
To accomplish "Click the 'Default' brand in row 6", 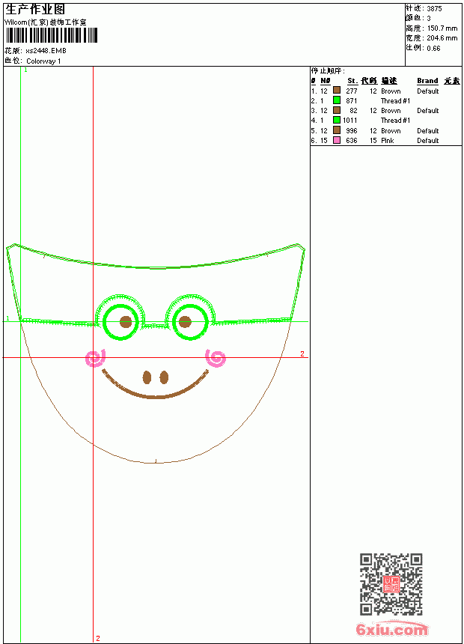I will [x=428, y=141].
